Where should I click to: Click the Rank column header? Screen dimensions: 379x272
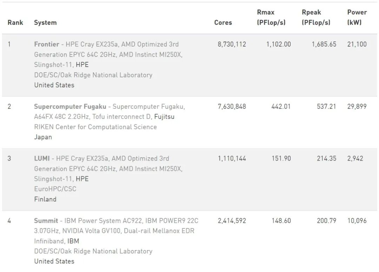pos(15,22)
